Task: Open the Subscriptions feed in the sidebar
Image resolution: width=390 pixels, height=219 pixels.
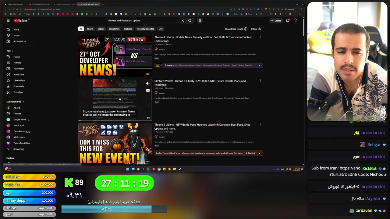Action: tap(20, 41)
